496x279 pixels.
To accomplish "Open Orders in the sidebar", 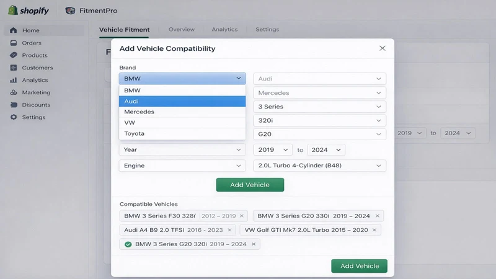I will [32, 43].
